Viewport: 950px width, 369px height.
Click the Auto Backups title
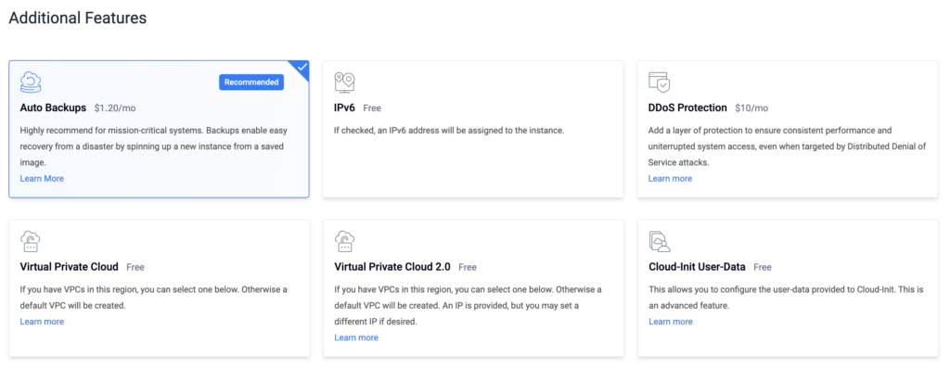(x=53, y=108)
